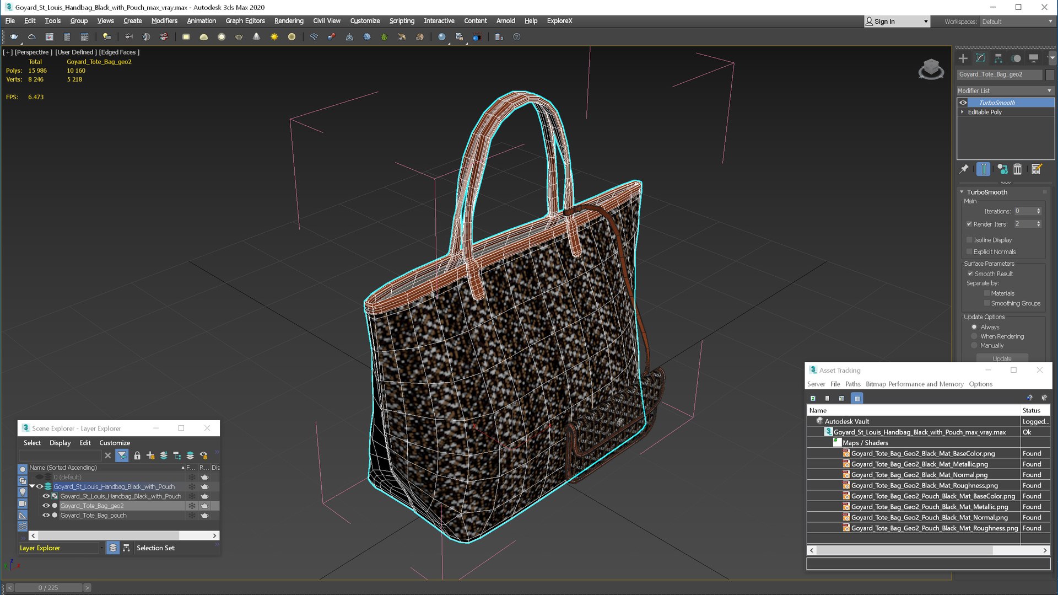Click the lock icon in Layer Explorer toolbar
Image resolution: width=1058 pixels, height=595 pixels.
137,455
